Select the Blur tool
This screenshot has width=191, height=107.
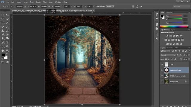[3, 38]
